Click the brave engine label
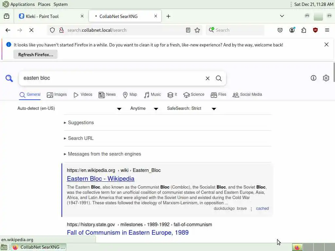Screen dimensions: 335x251 (242, 209)
